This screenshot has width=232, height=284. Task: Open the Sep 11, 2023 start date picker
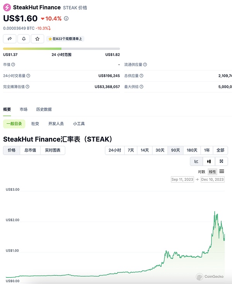click(182, 180)
